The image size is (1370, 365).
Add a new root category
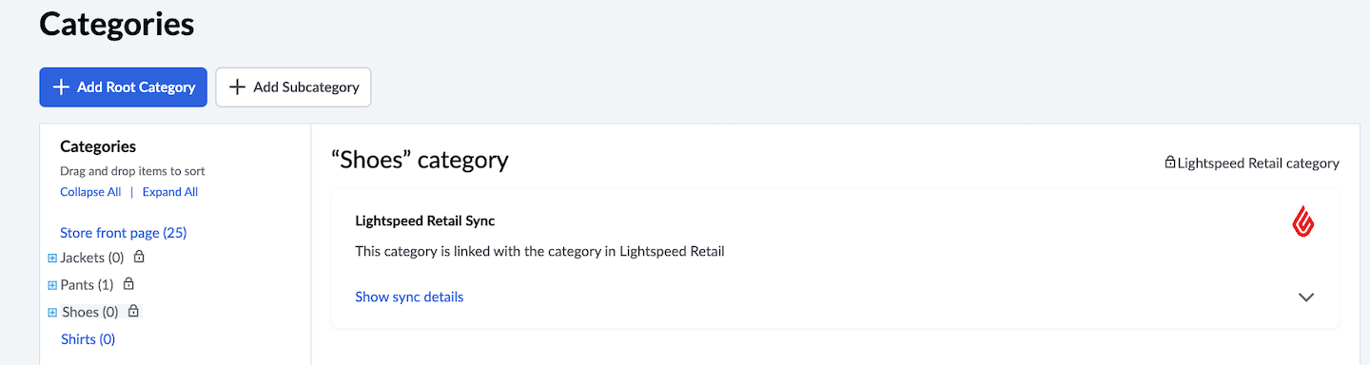(123, 86)
